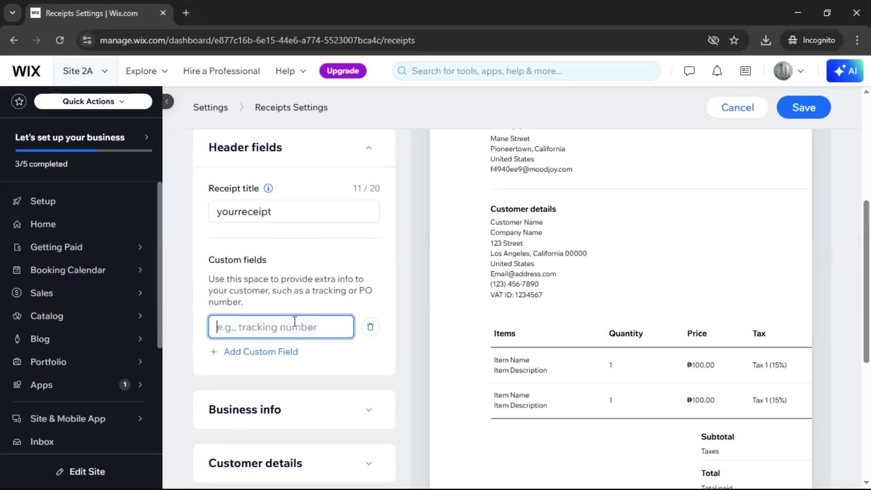871x490 pixels.
Task: Open Setup in the sidebar
Action: [43, 201]
